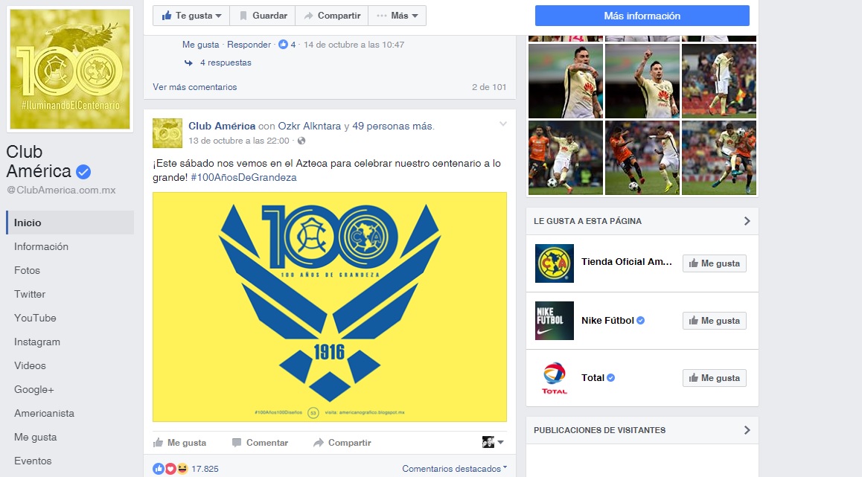Like the Nike Fútbol page
The height and width of the screenshot is (477, 862).
[x=714, y=321]
